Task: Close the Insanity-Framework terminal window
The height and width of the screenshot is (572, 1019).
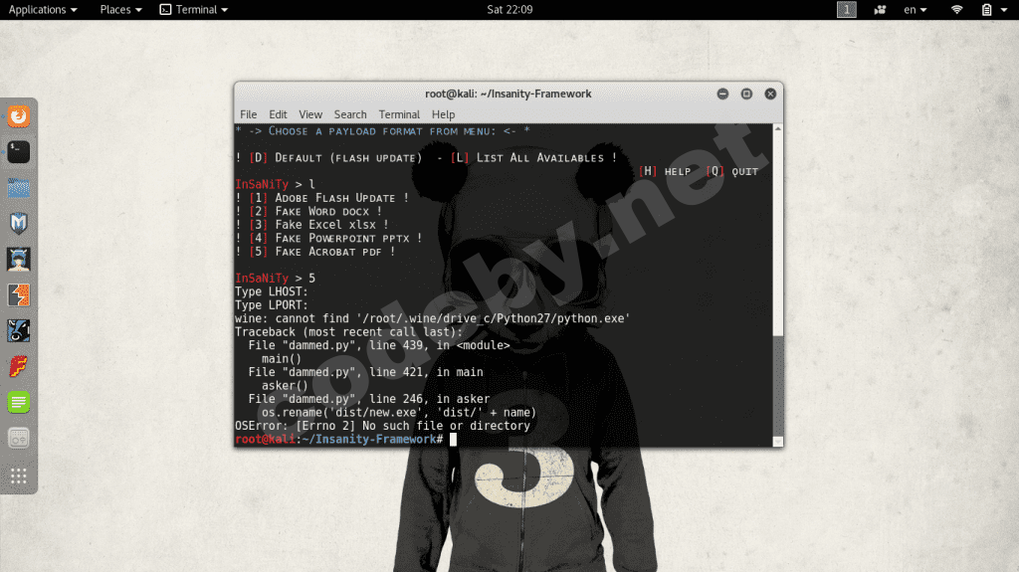Action: tap(770, 94)
